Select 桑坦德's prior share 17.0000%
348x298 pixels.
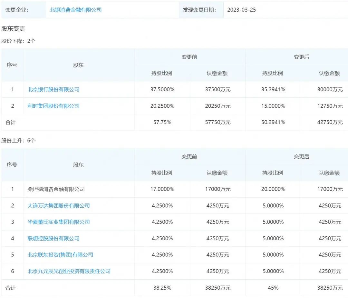click(162, 189)
